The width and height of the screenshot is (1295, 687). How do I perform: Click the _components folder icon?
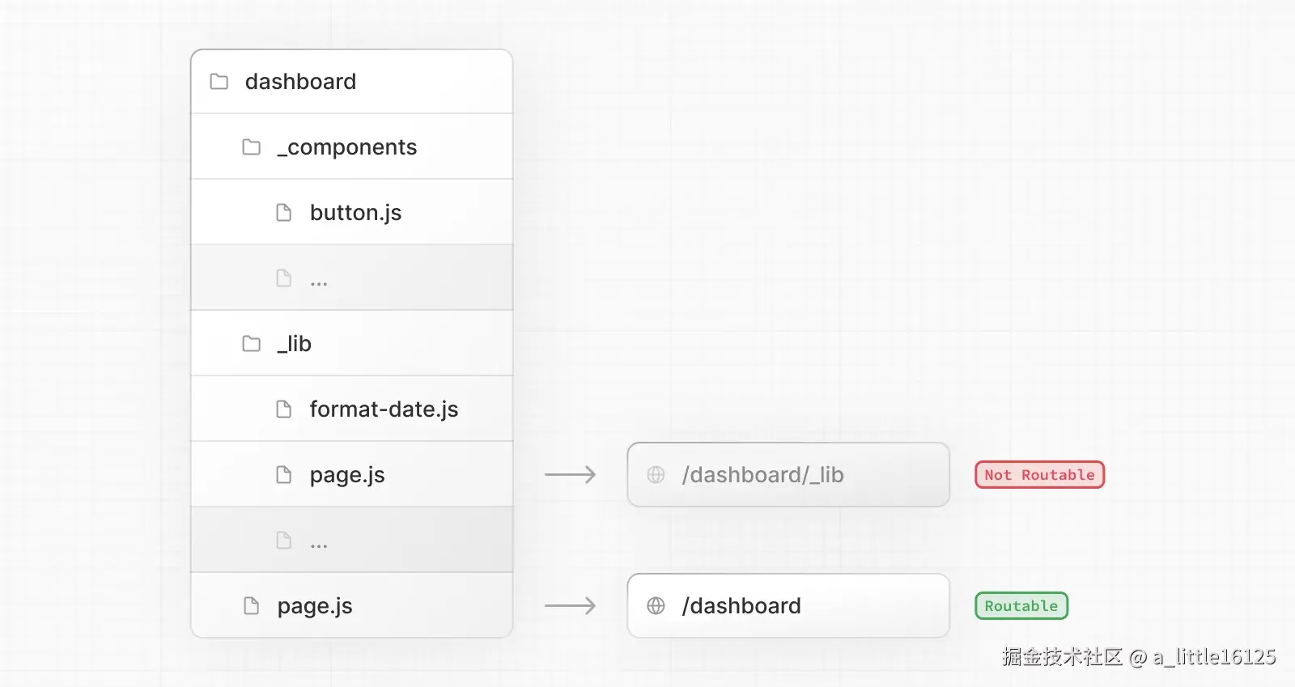pyautogui.click(x=252, y=147)
